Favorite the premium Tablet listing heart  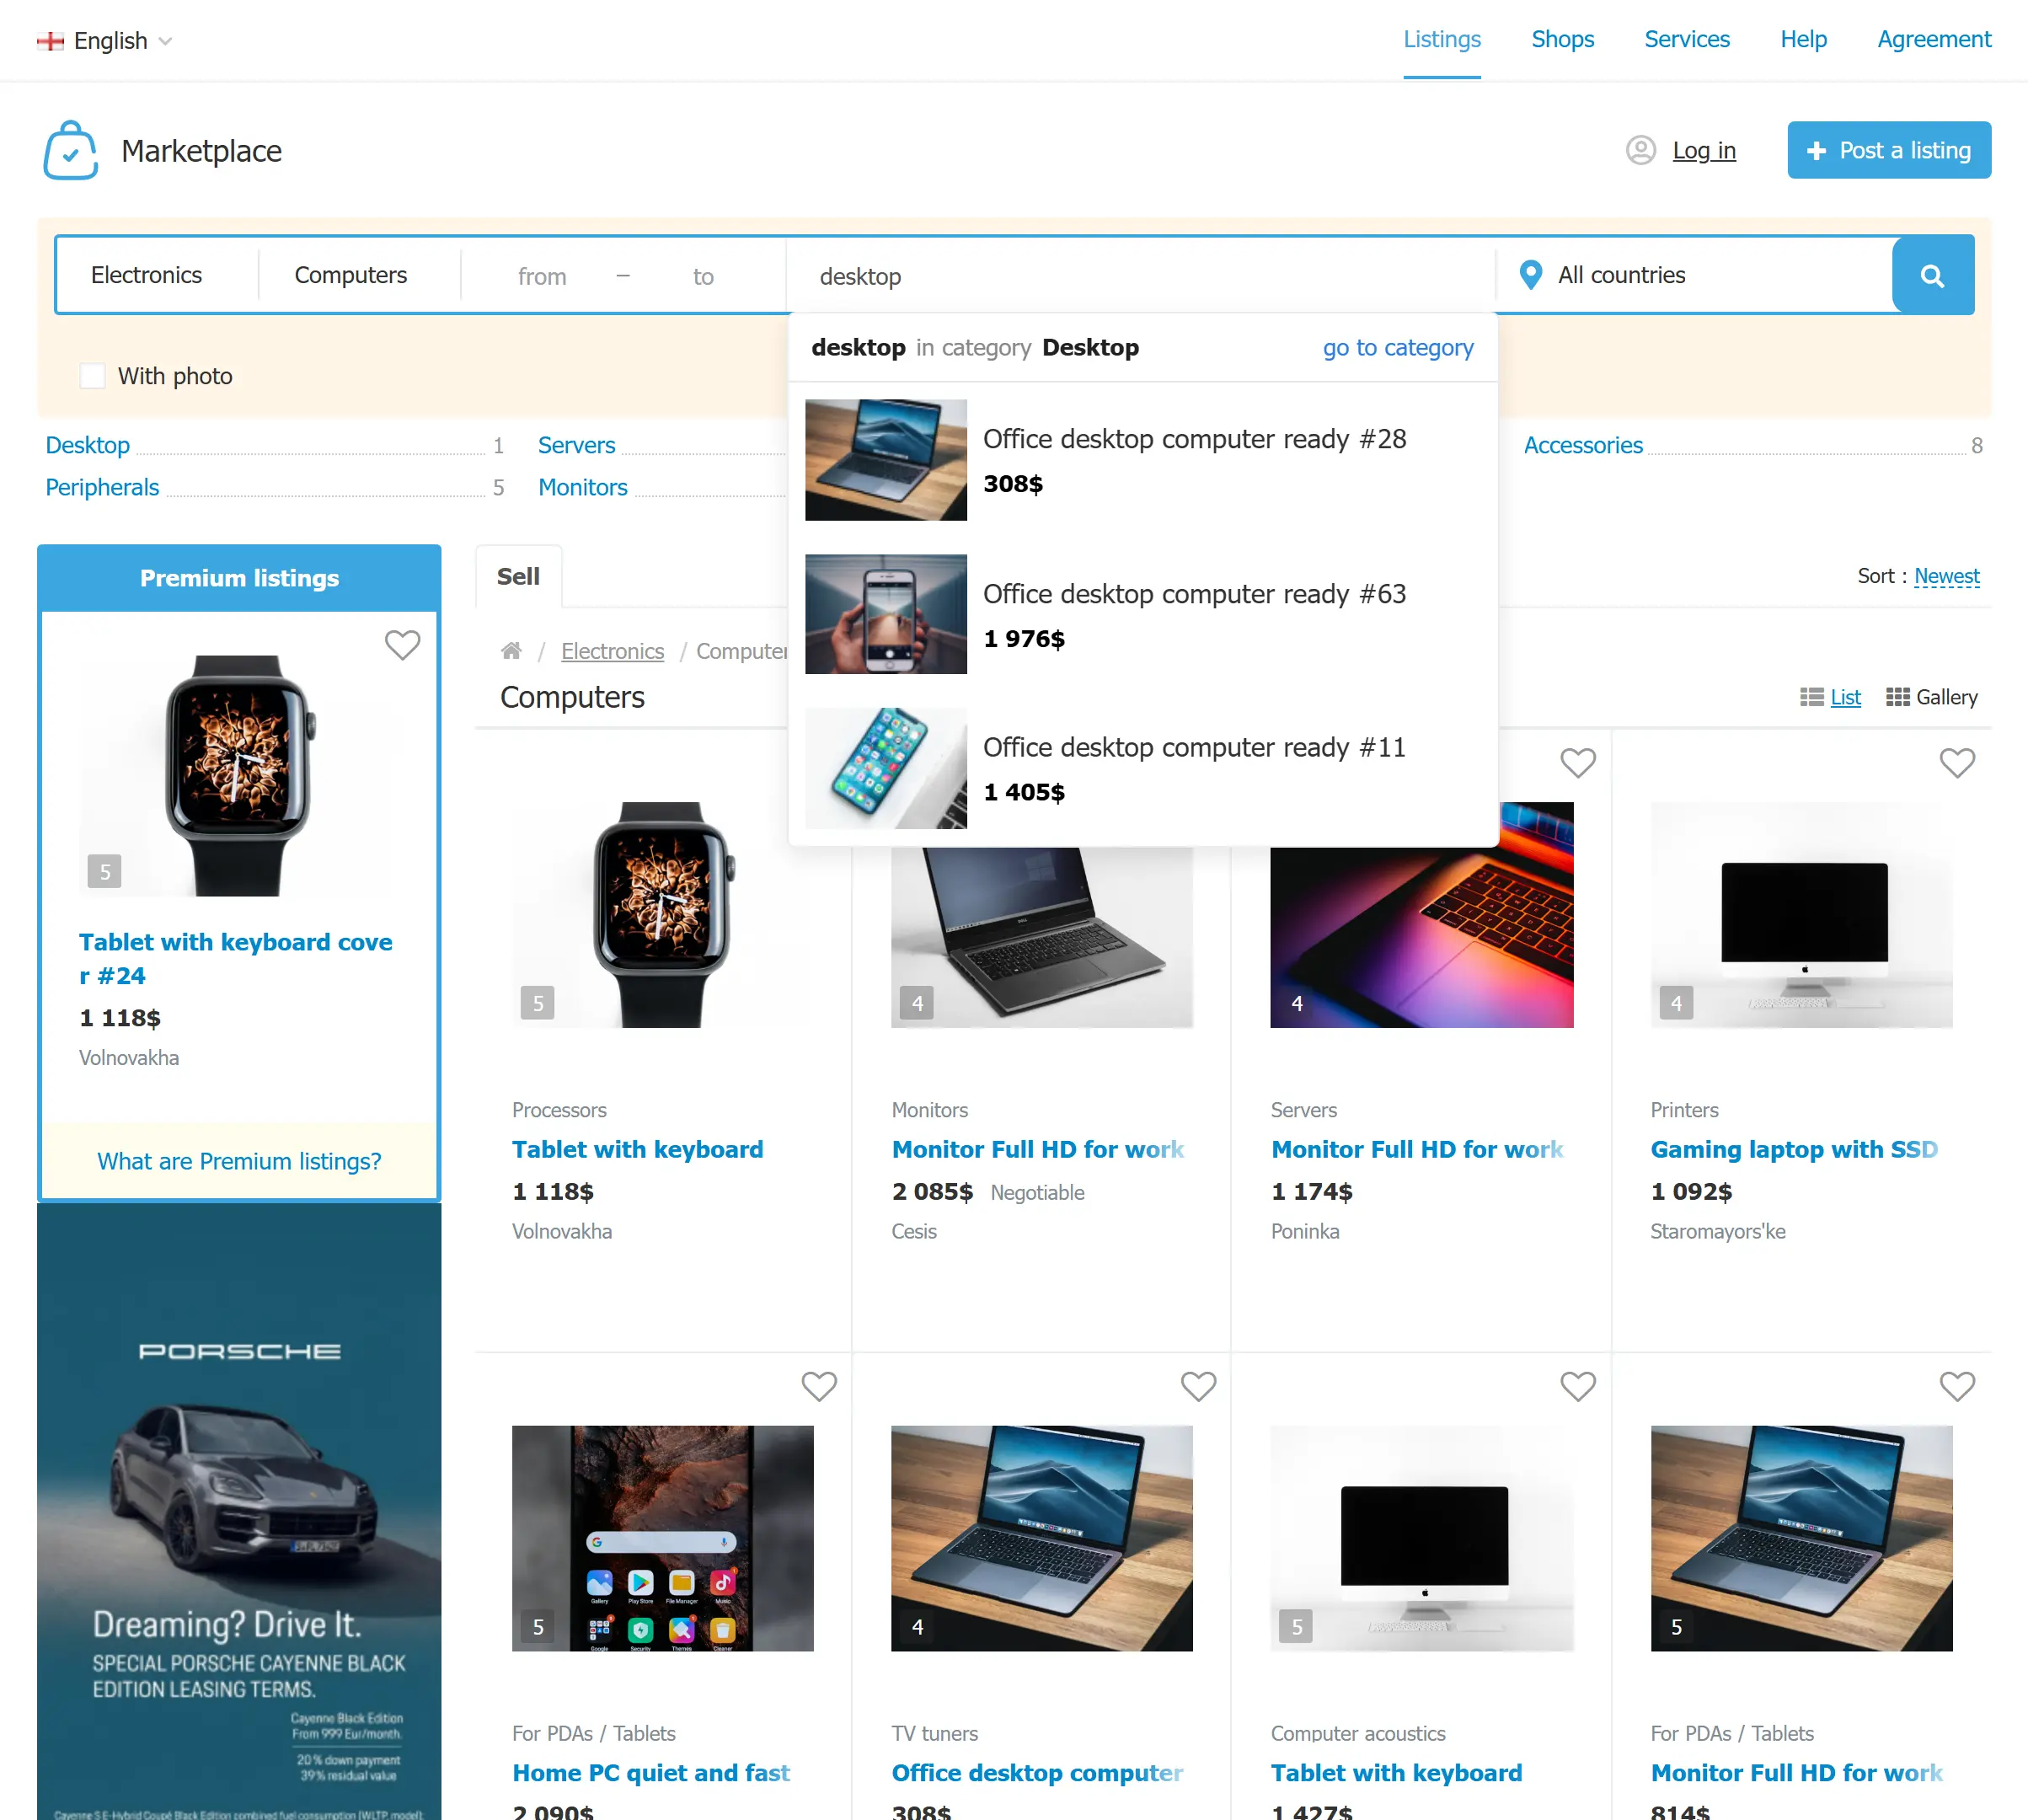(x=402, y=645)
